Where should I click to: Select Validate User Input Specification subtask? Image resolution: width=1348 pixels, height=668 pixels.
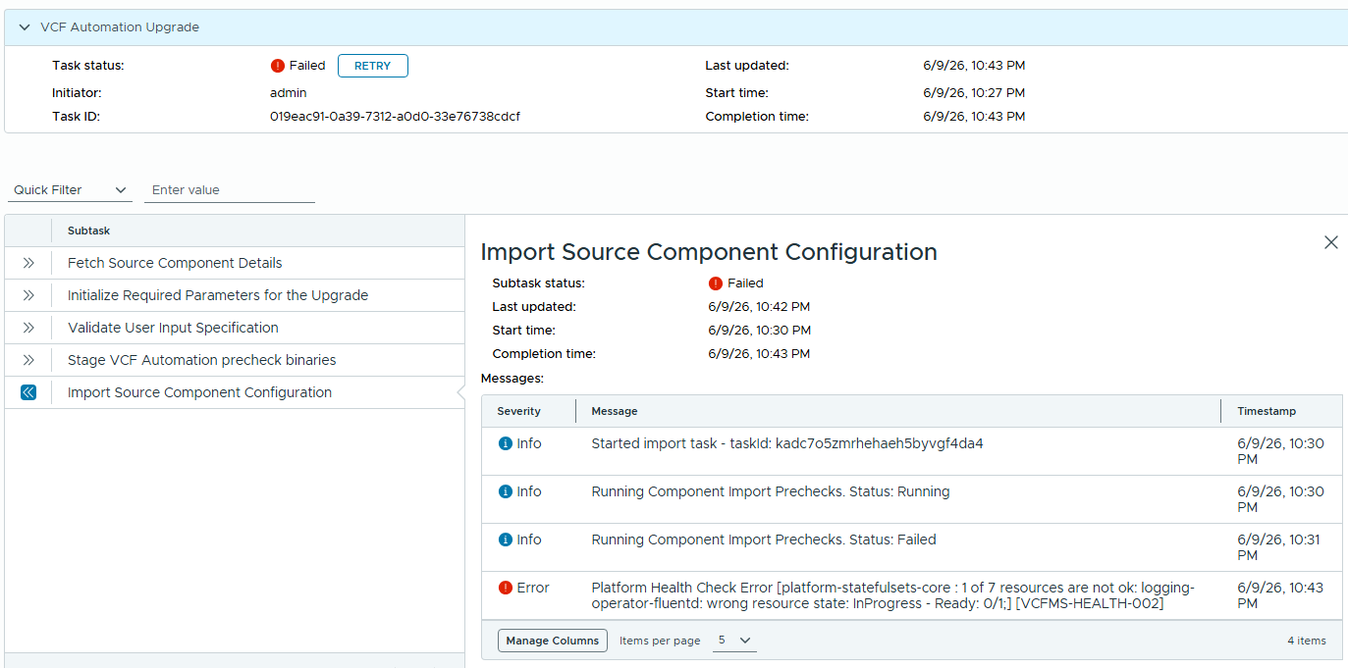(x=173, y=328)
